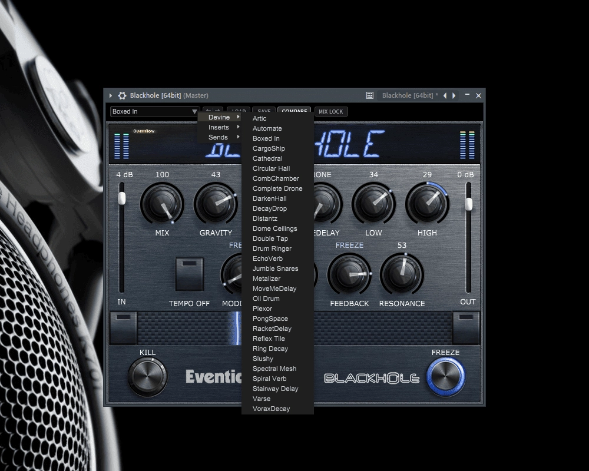Open the Boxed In preset dropdown
The height and width of the screenshot is (471, 589).
click(155, 111)
